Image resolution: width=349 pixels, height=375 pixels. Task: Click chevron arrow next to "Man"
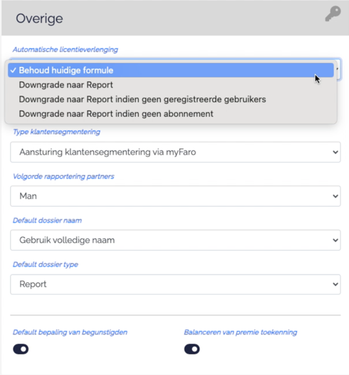(x=335, y=196)
